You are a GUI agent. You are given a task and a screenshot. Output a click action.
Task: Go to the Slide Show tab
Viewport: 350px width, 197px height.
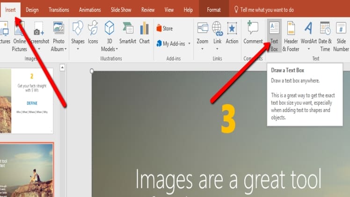click(x=121, y=9)
